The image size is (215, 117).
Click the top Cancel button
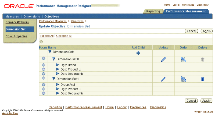tap(191, 31)
